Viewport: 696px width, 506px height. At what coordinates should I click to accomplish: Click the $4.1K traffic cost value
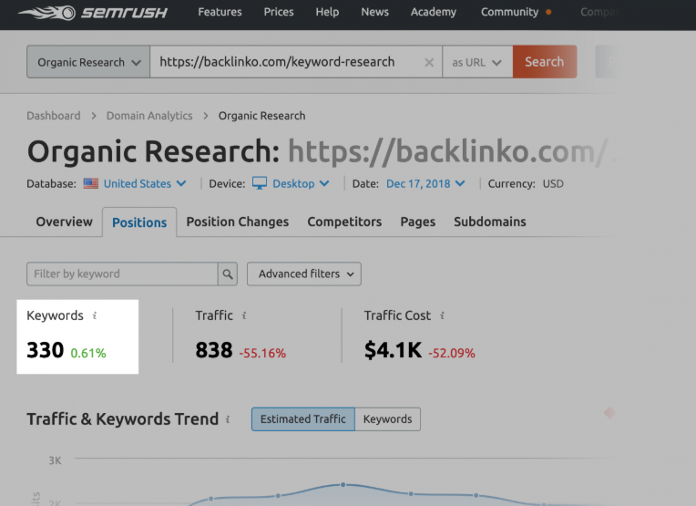coord(393,350)
